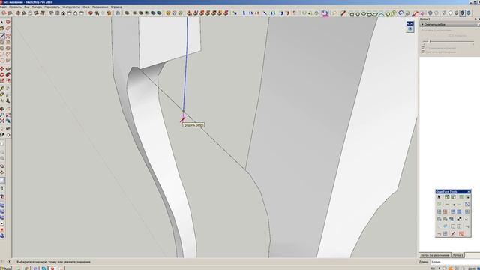This screenshot has height=270, width=480.
Task: Click the Лоток 1 tray auto-hide pin
Action: [x=475, y=19]
